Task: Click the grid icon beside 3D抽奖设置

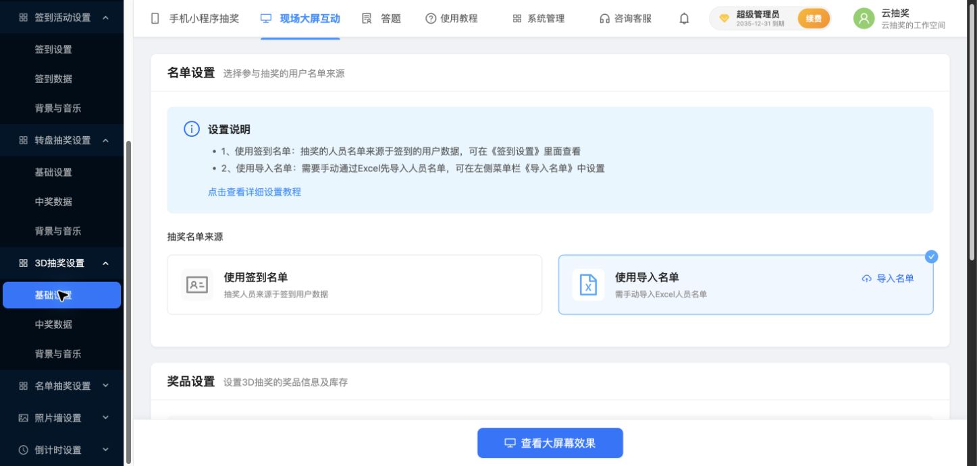Action: tap(23, 263)
